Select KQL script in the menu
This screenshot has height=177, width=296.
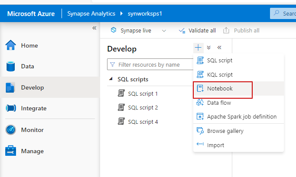click(x=220, y=74)
